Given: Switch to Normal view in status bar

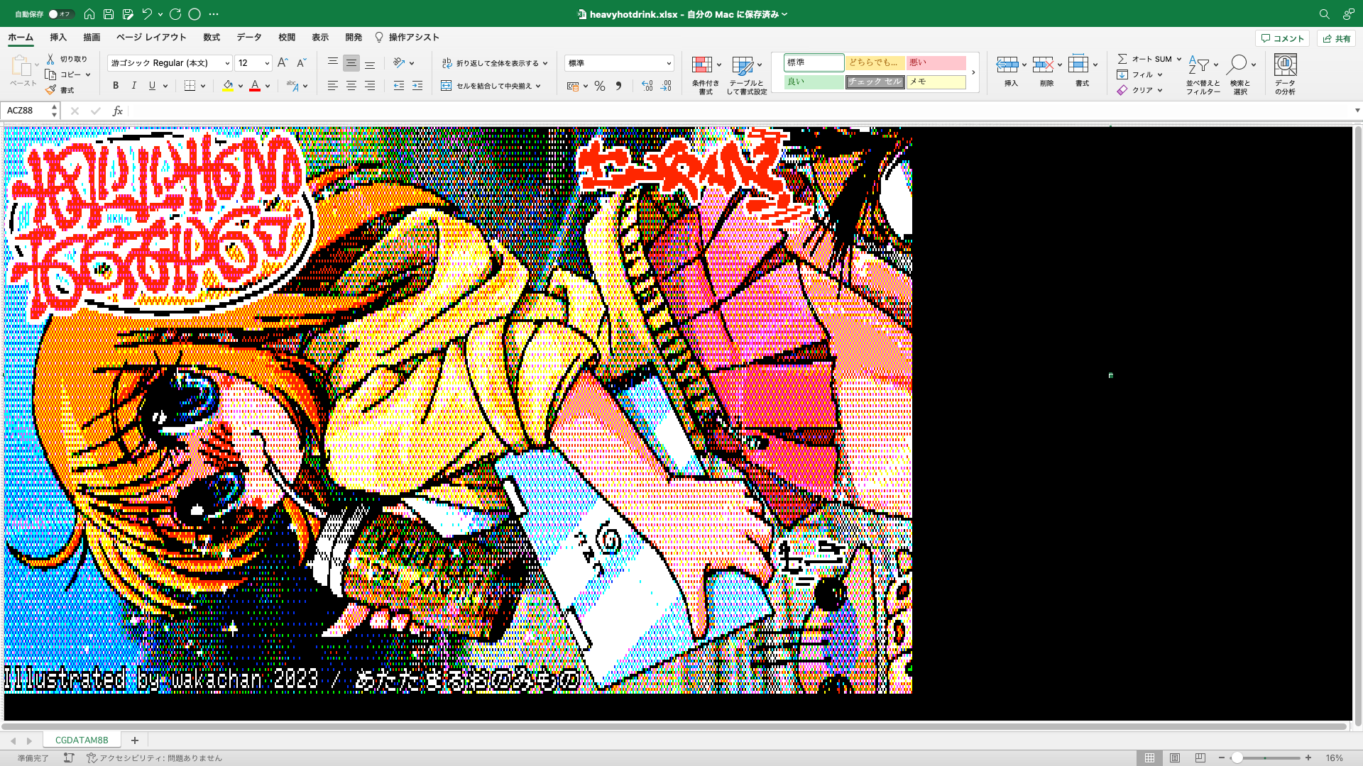Looking at the screenshot, I should pyautogui.click(x=1149, y=757).
